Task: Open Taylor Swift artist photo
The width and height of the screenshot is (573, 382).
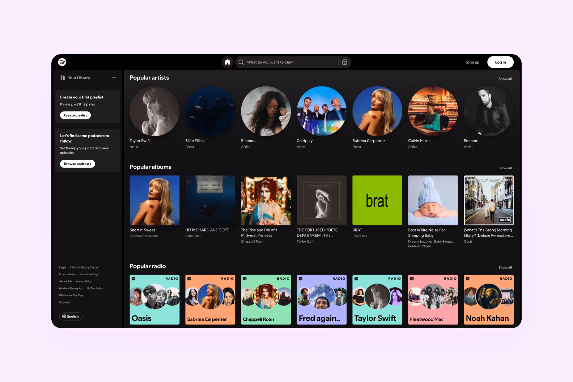Action: 154,111
